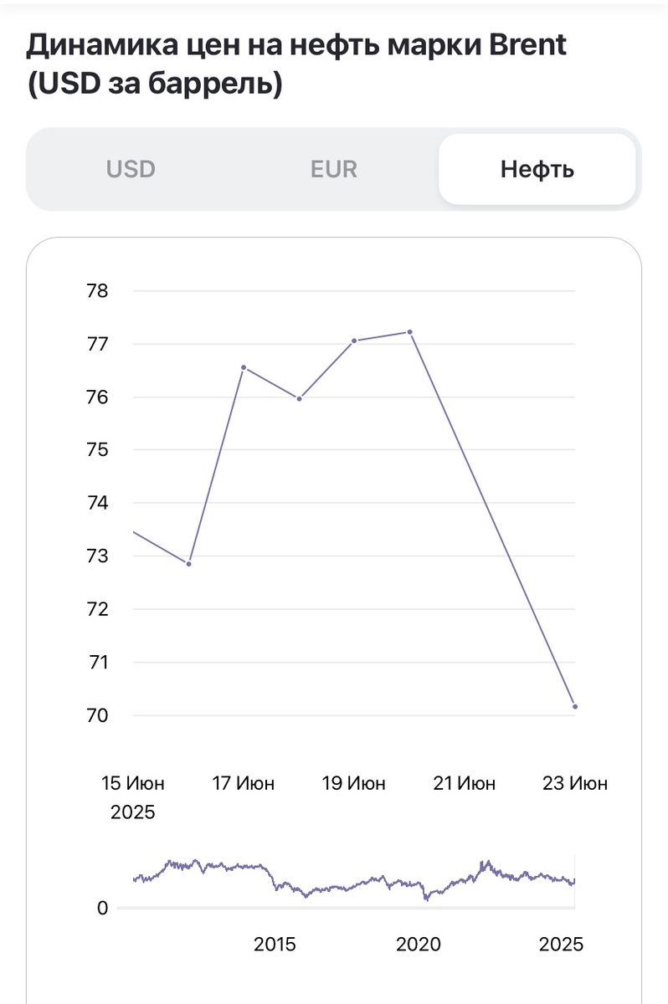
Task: Click the lowest data point at 23 Июн
Action: point(575,707)
